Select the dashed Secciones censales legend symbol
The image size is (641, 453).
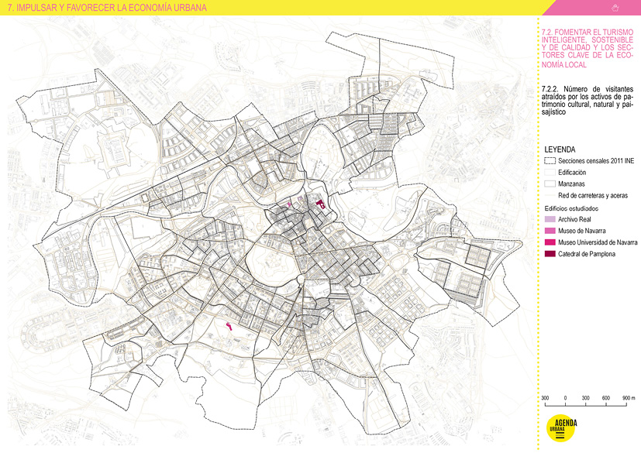[x=550, y=160]
